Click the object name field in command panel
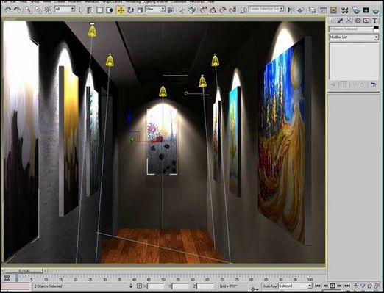 [351, 29]
